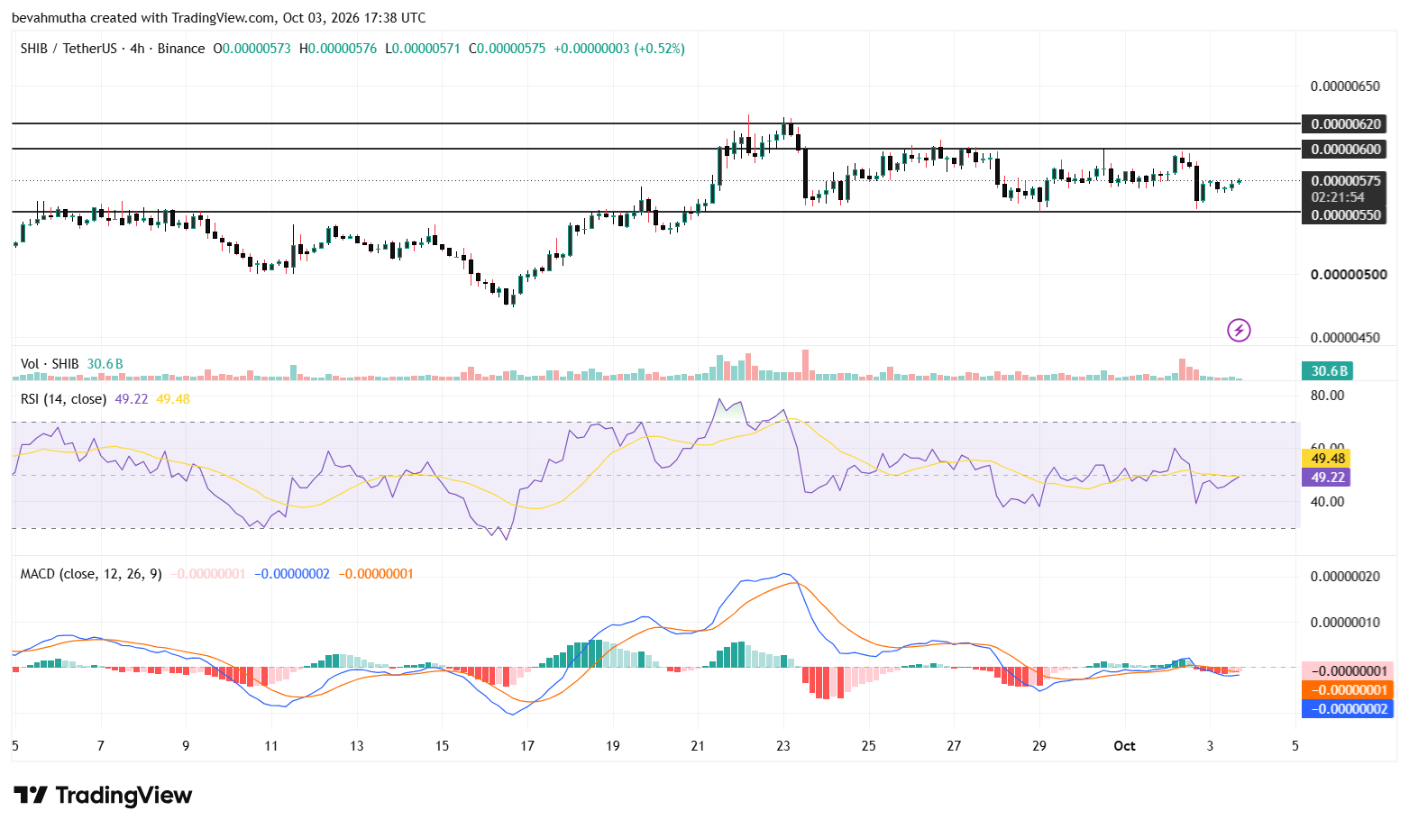Image resolution: width=1409 pixels, height=829 pixels.
Task: Click the Vol · SHIB indicator legend
Action: coord(50,364)
